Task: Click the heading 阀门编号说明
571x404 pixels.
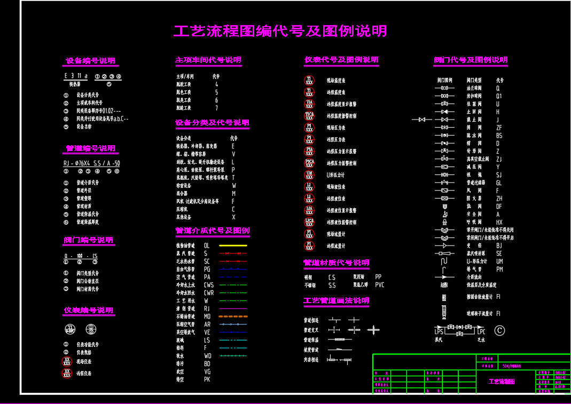Action: point(89,240)
